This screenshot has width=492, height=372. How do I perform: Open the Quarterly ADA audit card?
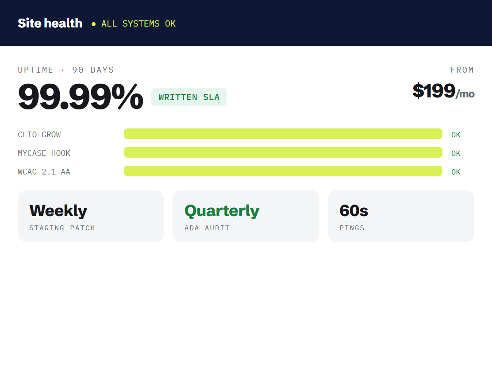pyautogui.click(x=246, y=216)
